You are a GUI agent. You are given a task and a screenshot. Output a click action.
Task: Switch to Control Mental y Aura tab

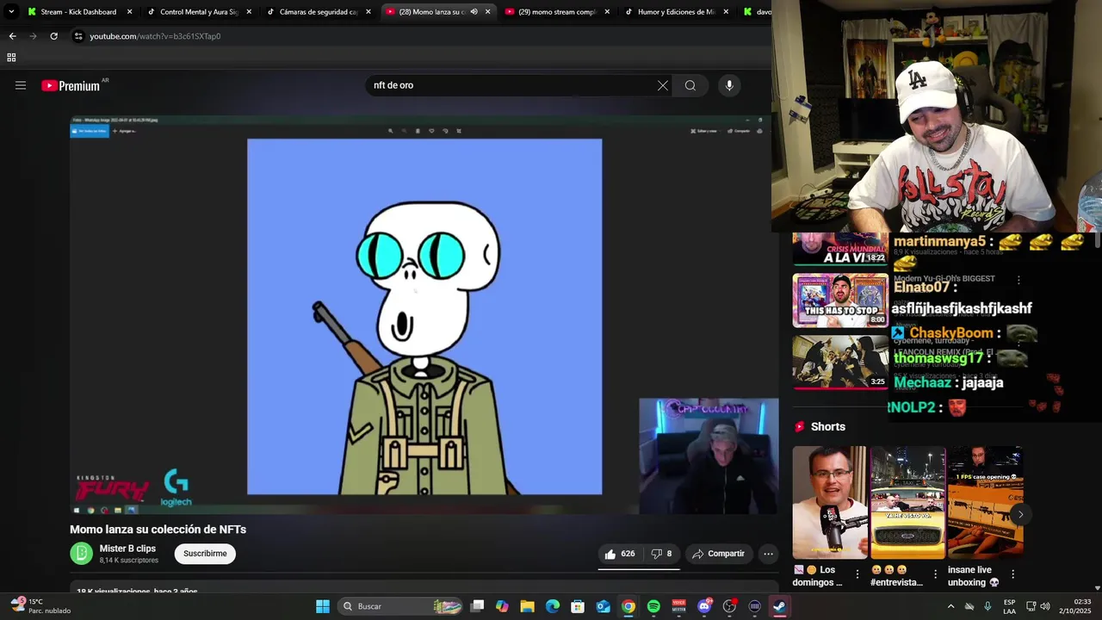199,12
